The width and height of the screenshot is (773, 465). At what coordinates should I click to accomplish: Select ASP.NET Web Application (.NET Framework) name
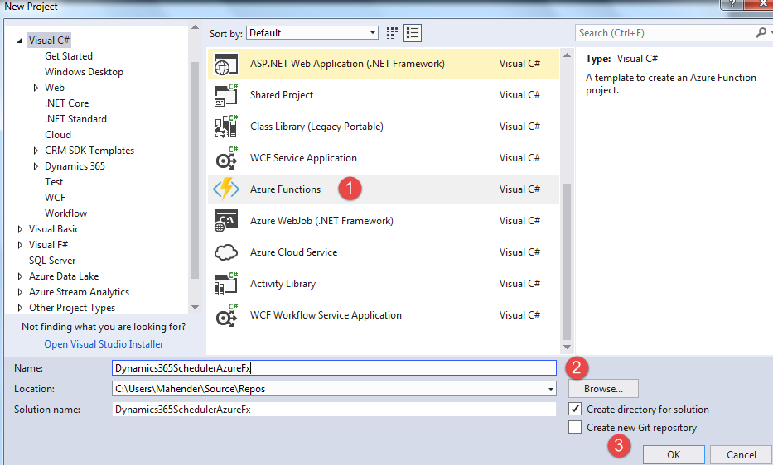[x=347, y=64]
